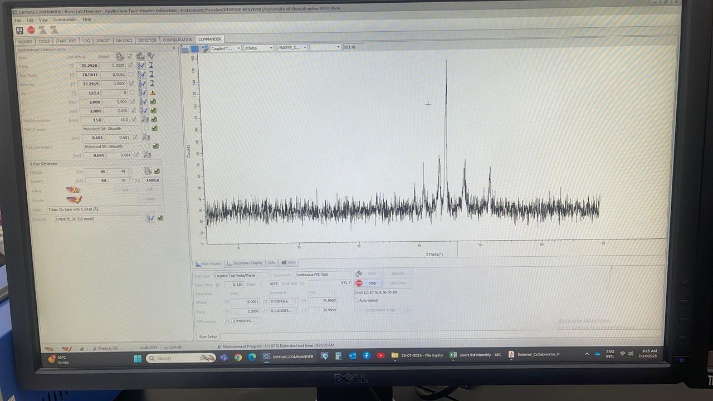Click the X-Ray ON radiation indicator icon
Screen dimensions: 713x401
[x=72, y=190]
